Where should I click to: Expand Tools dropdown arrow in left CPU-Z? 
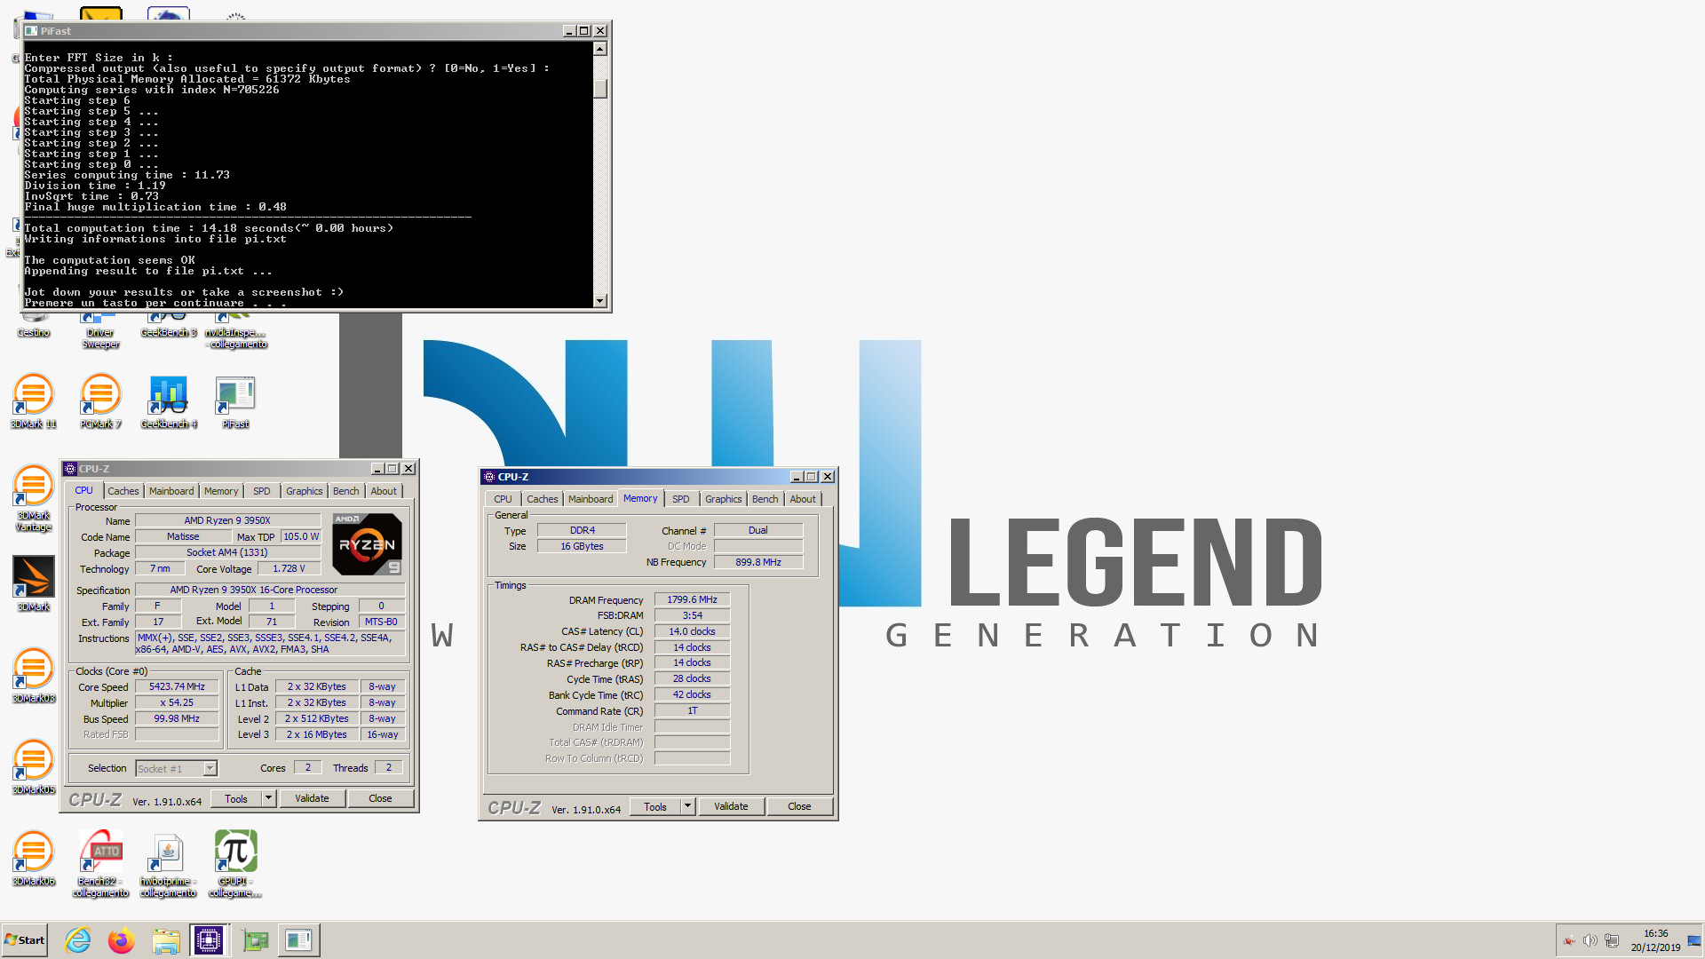(268, 798)
